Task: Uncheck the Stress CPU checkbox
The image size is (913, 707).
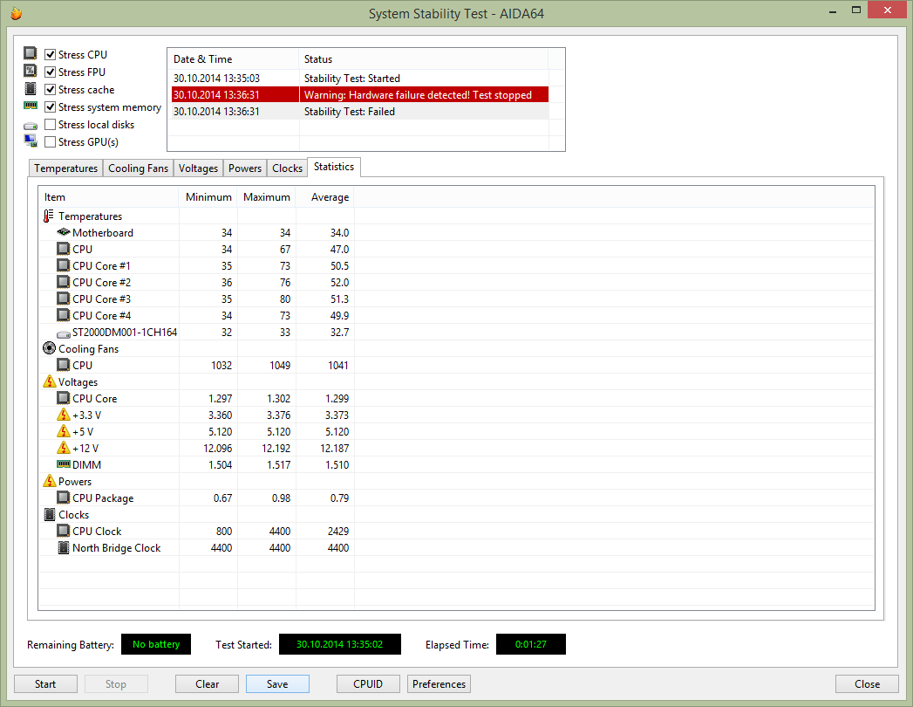Action: point(50,54)
